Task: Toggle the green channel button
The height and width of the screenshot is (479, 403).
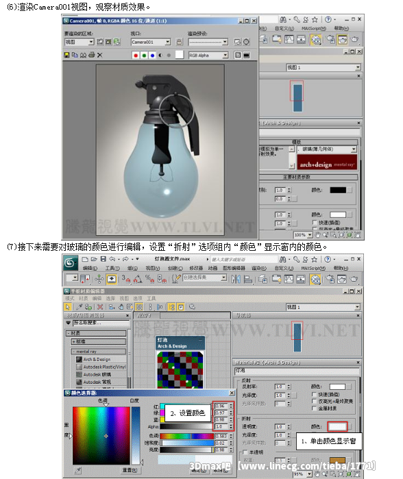Action: [x=144, y=56]
